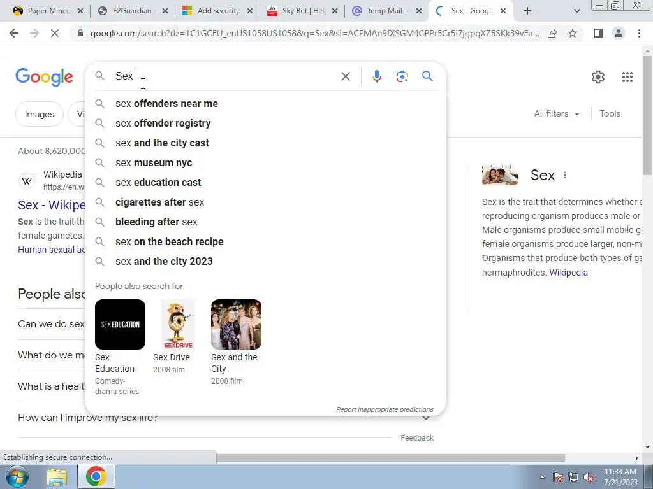This screenshot has width=653, height=489.
Task: Open the Chrome profile avatar menu
Action: pos(619,33)
